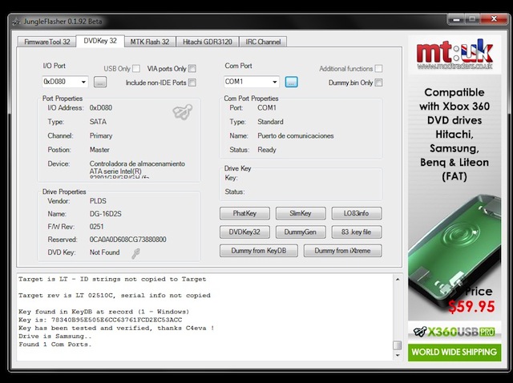
Task: Click the DVDKey32 button
Action: tap(244, 232)
